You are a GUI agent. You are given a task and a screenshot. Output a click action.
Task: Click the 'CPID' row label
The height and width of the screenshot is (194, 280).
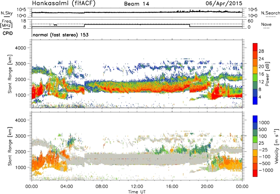(x=8, y=33)
